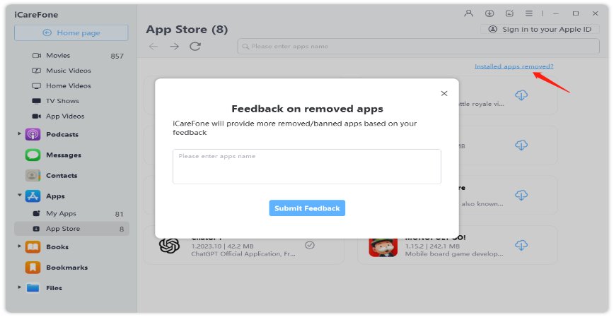Viewport: 614px width, 317px height.
Task: Open the 'Installed apps removed?' link
Action: (x=514, y=66)
